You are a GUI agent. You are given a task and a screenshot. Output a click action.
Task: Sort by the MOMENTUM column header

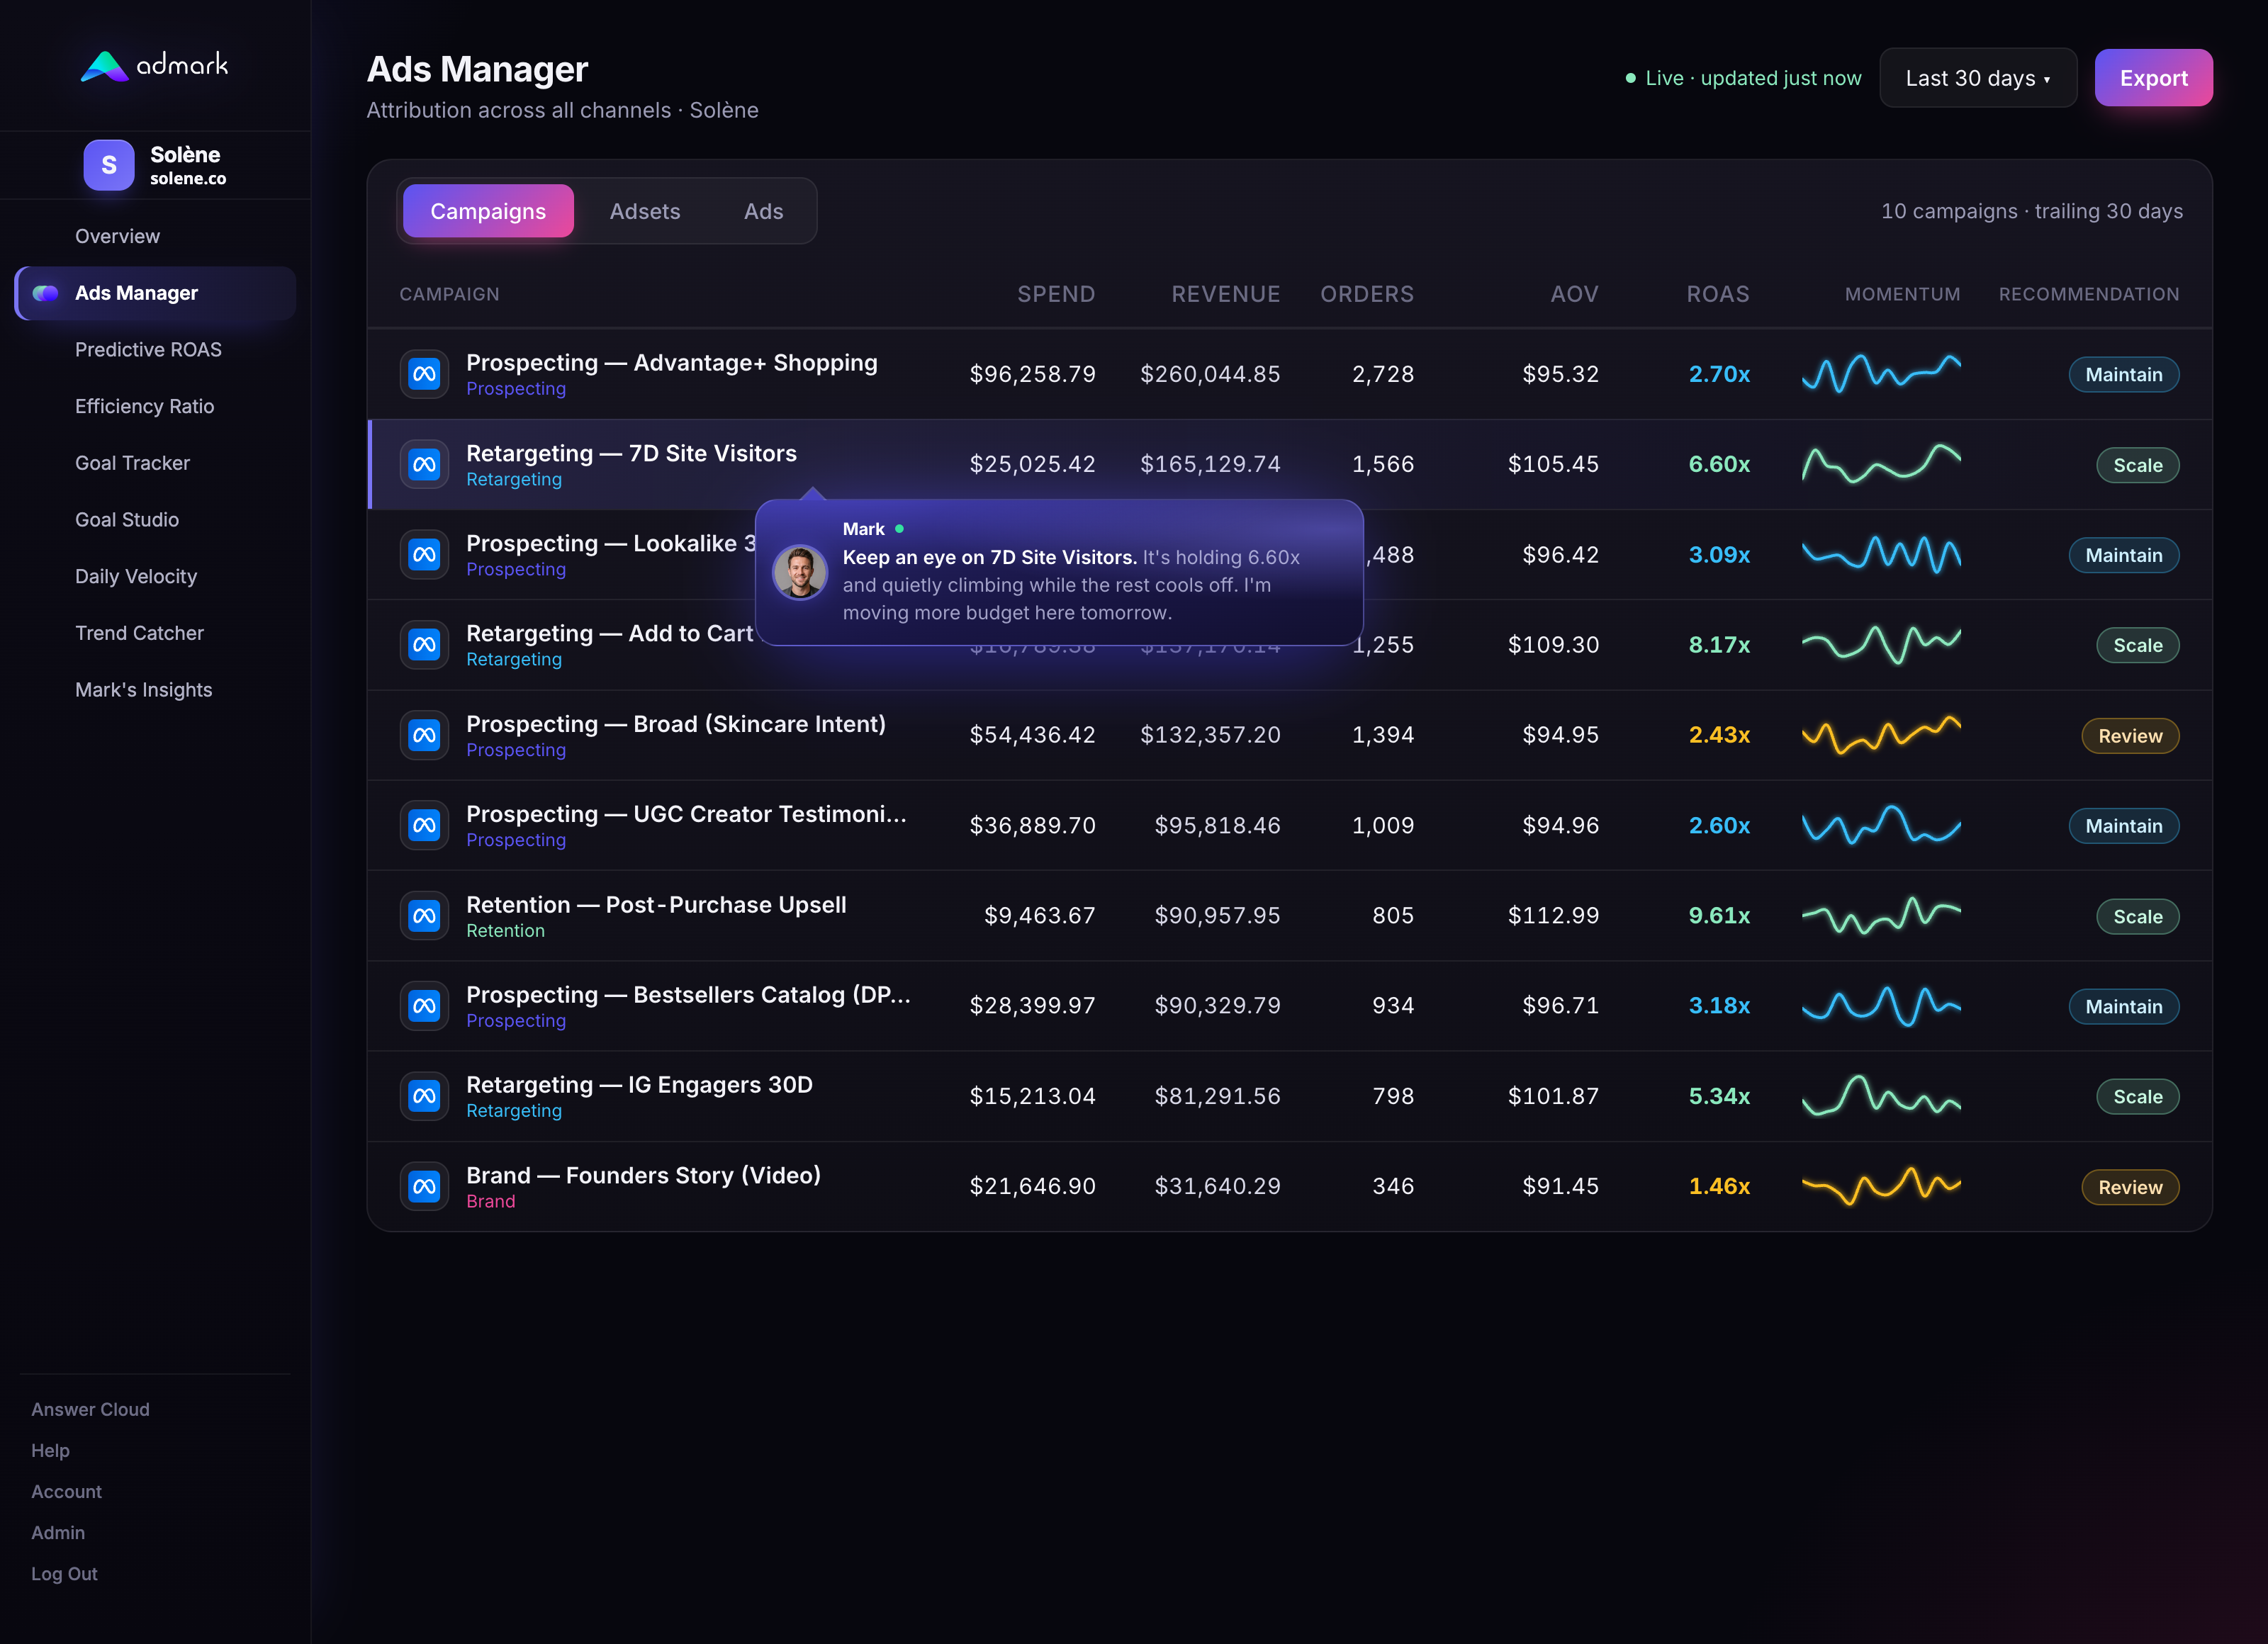click(1902, 294)
